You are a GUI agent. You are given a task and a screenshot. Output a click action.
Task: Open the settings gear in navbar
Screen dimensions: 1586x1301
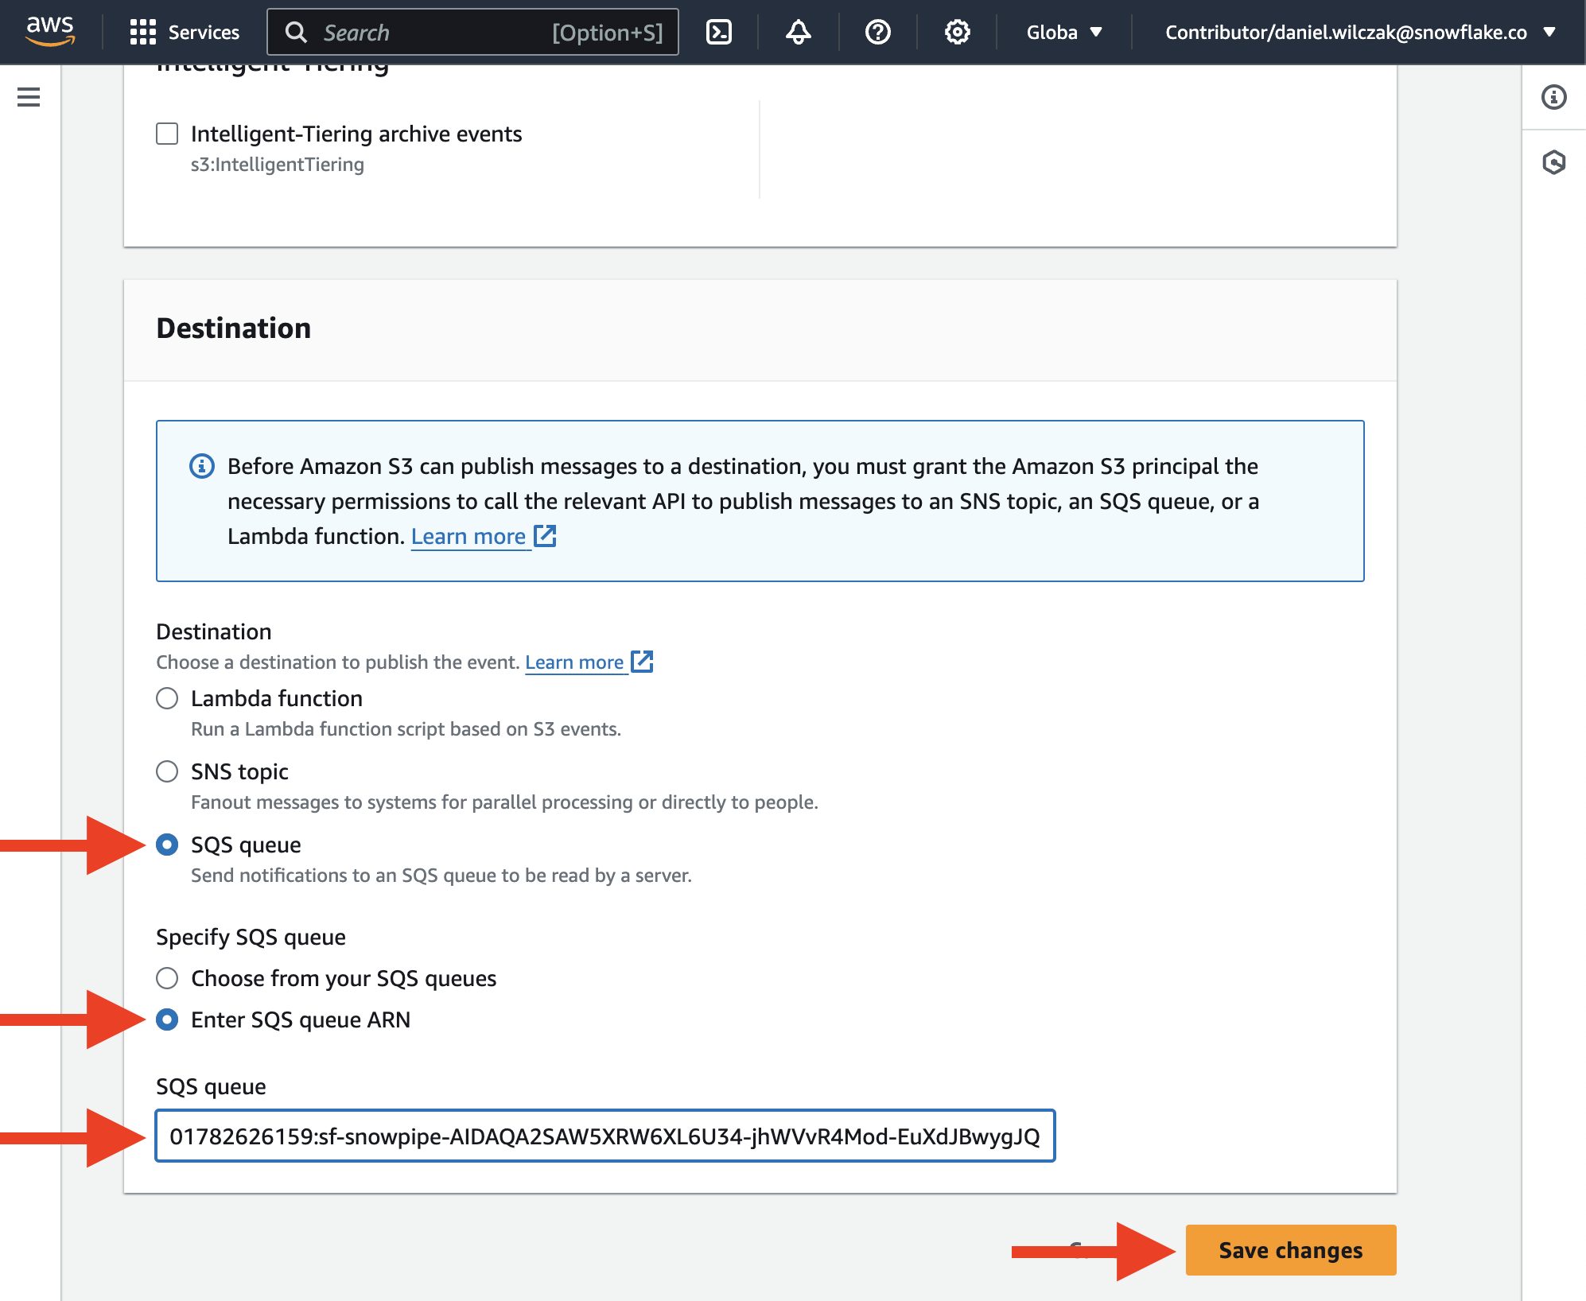pos(957,32)
